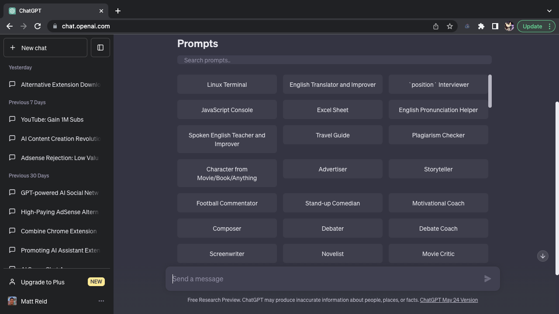Select the Movie Critic prompt

pyautogui.click(x=438, y=253)
